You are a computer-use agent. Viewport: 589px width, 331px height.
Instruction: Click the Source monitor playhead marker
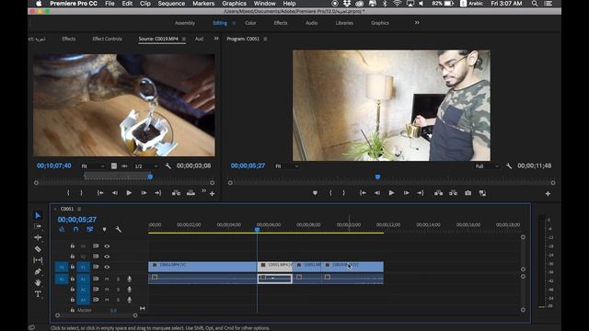tap(150, 177)
